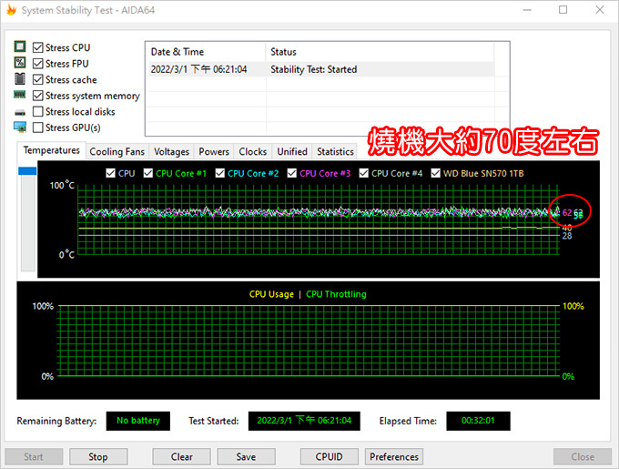
Task: Click the Date & Time column header
Action: [206, 52]
